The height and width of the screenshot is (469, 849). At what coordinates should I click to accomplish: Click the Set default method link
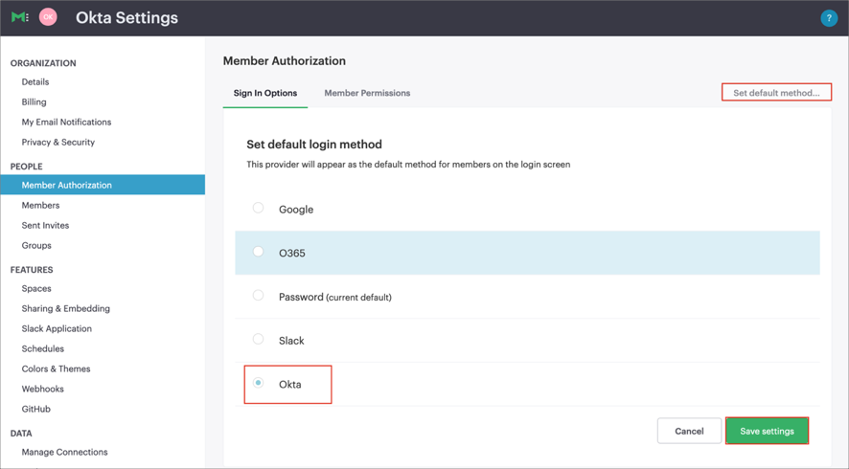tap(776, 93)
